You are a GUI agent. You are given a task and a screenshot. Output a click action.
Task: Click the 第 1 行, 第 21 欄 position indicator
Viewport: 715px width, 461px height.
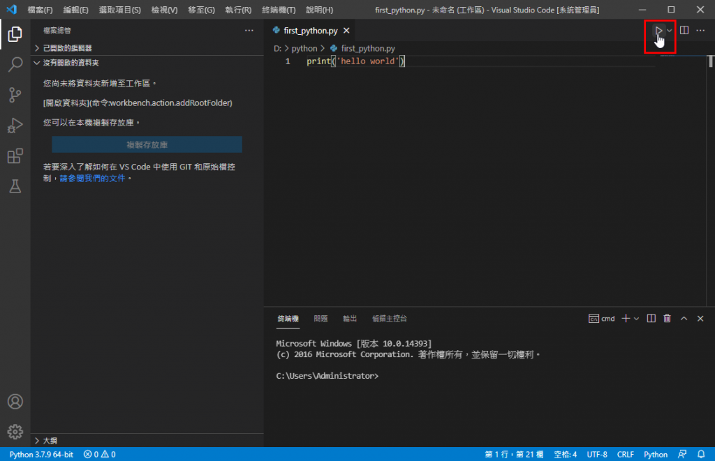(514, 454)
